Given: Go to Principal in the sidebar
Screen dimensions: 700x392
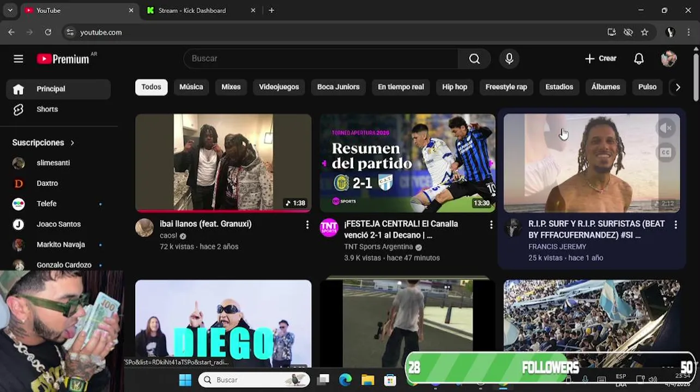Looking at the screenshot, I should (x=58, y=89).
